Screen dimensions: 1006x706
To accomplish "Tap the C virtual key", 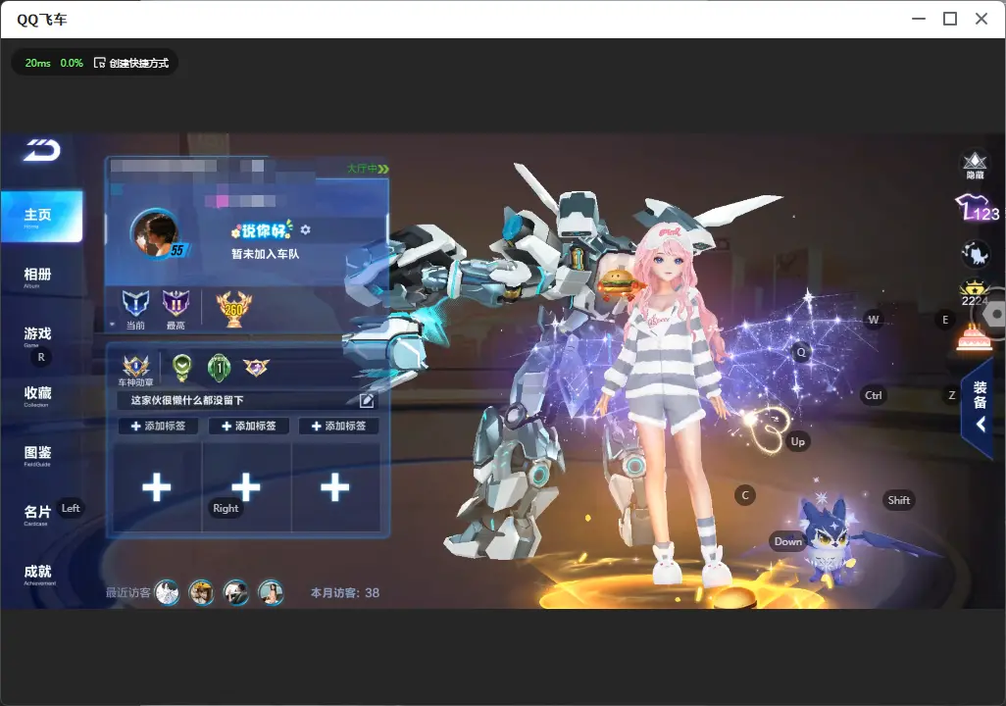I will 745,495.
